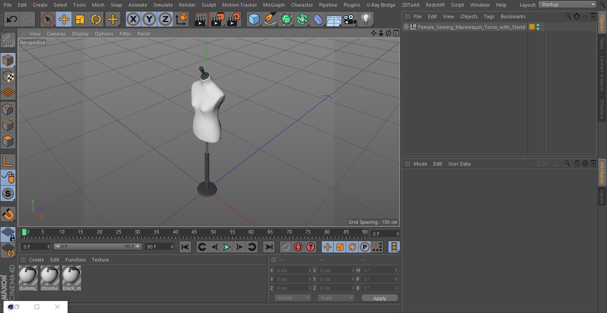607x313 pixels.
Task: Click the X position input field
Action: point(293,270)
